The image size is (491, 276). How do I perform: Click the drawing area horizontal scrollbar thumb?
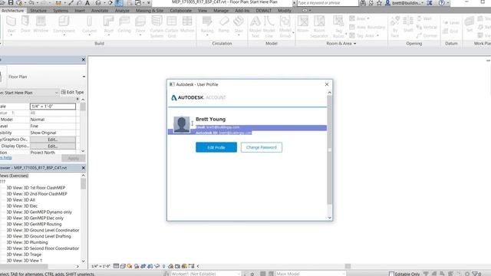pyautogui.click(x=348, y=266)
